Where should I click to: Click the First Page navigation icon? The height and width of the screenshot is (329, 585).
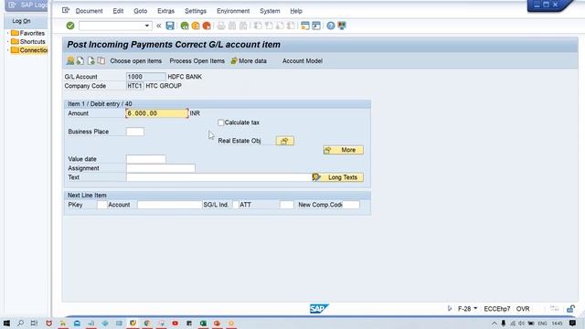pos(258,26)
